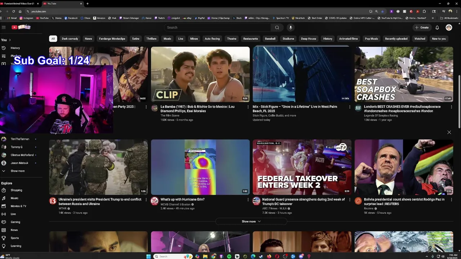Viewport: 461px width, 259px height.
Task: Open Spotify from the Windows taskbar
Action: pyautogui.click(x=229, y=256)
